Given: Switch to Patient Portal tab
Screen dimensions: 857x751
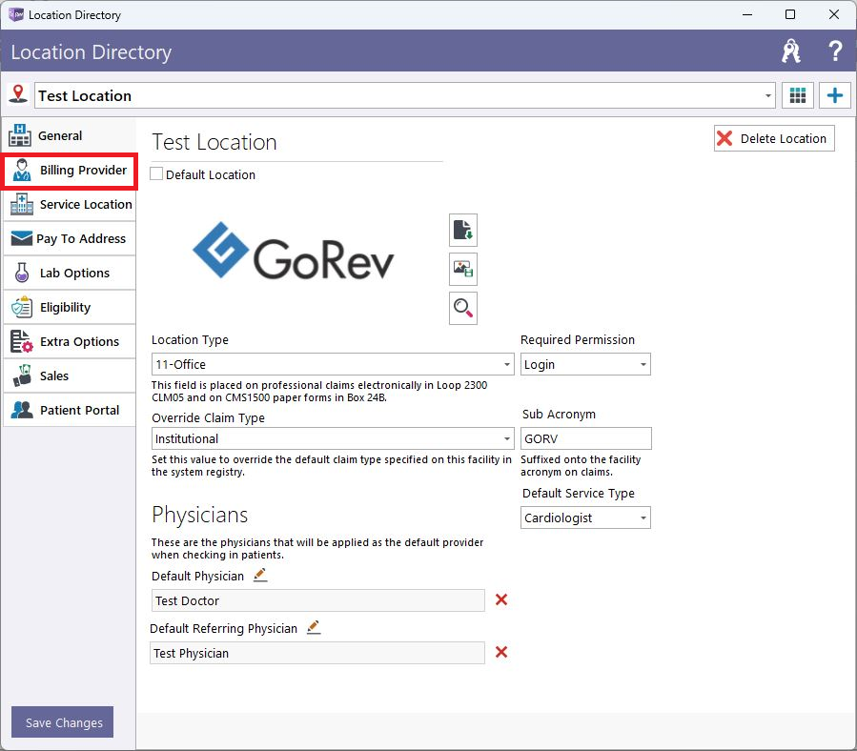Looking at the screenshot, I should 70,411.
